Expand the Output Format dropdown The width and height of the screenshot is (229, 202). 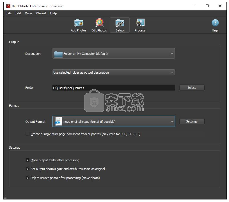click(114, 121)
